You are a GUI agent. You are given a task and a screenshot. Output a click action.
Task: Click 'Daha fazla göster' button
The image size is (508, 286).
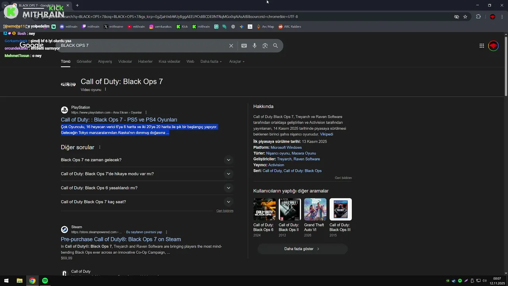tap(302, 249)
